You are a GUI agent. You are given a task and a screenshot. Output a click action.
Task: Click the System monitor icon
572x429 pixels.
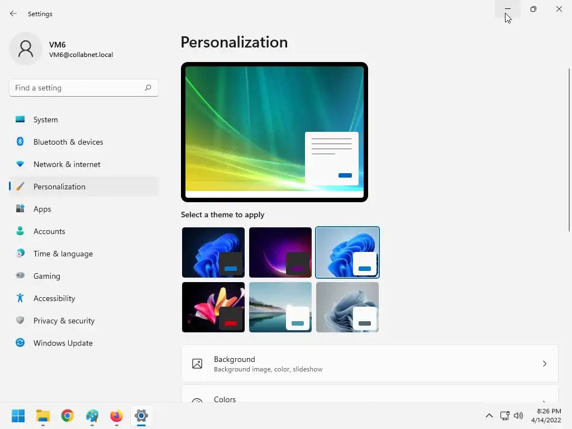[x=20, y=120]
